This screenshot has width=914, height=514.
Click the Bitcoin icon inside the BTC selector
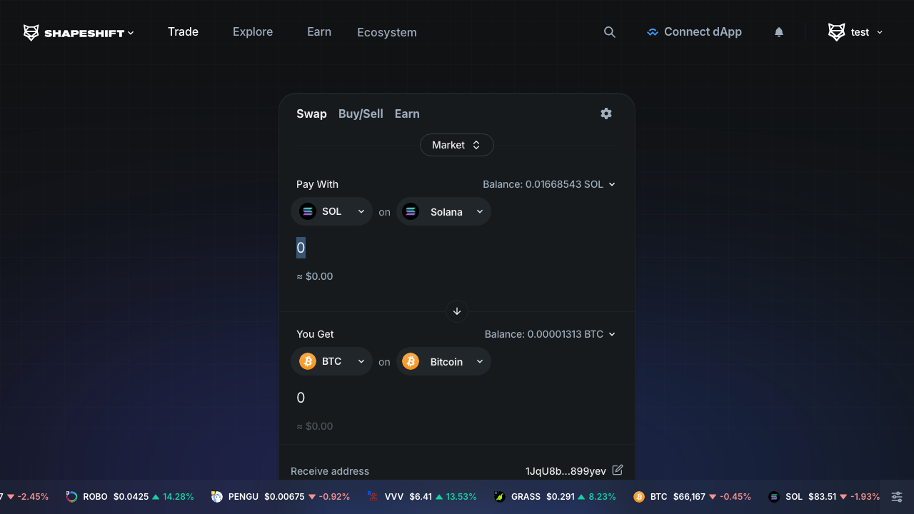click(x=307, y=361)
